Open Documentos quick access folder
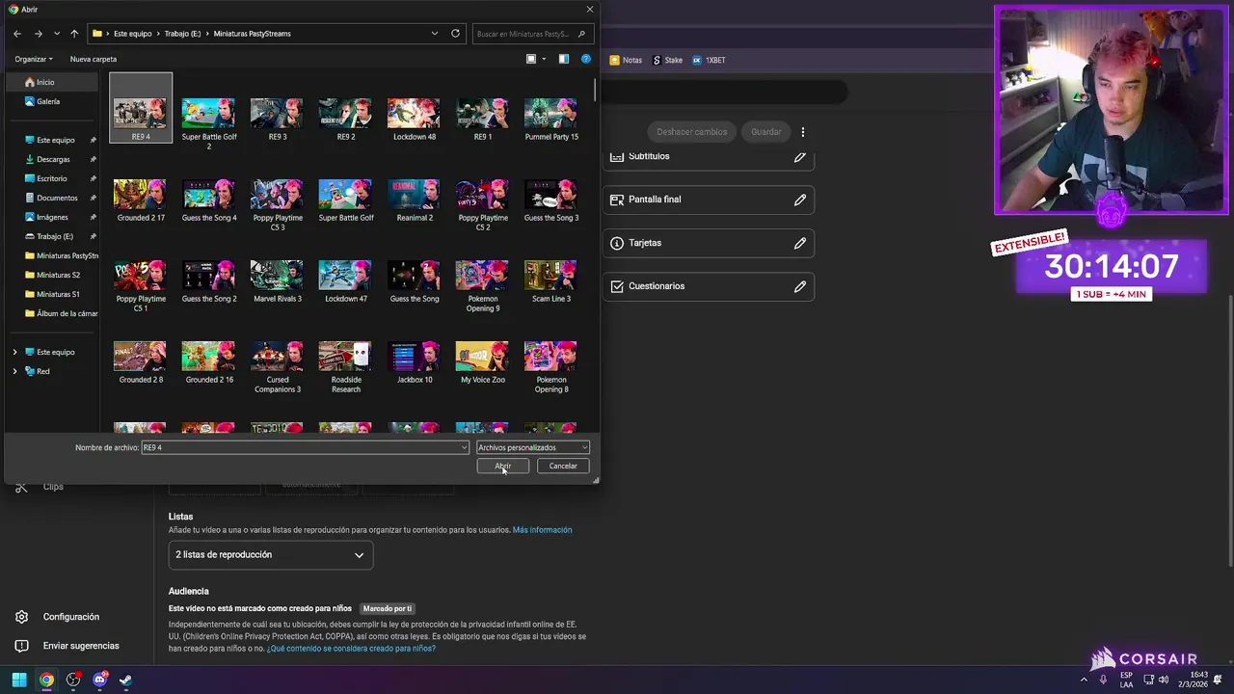Viewport: 1234px width, 694px height. [57, 198]
